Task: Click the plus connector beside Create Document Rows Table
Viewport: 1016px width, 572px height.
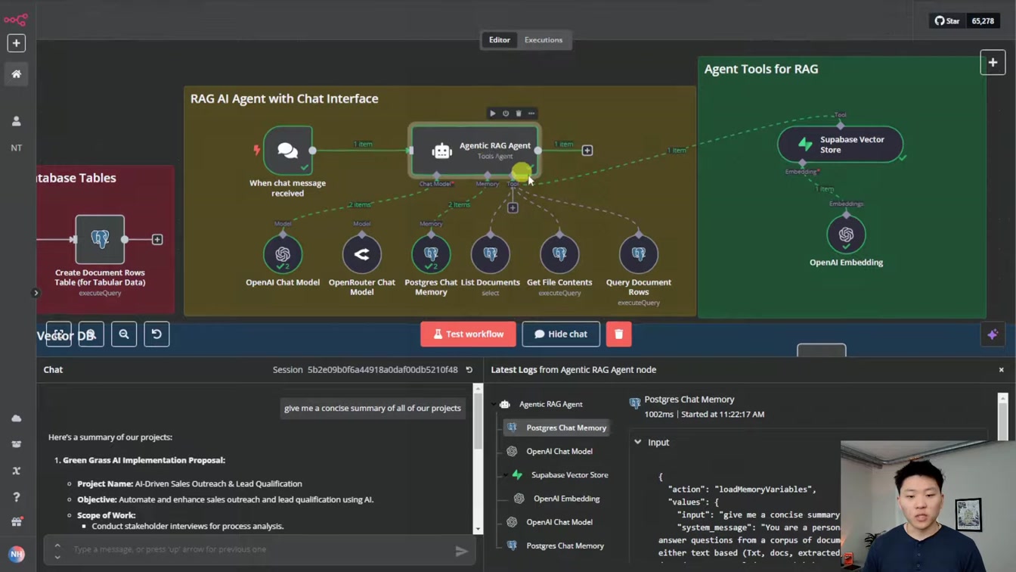Action: [157, 239]
